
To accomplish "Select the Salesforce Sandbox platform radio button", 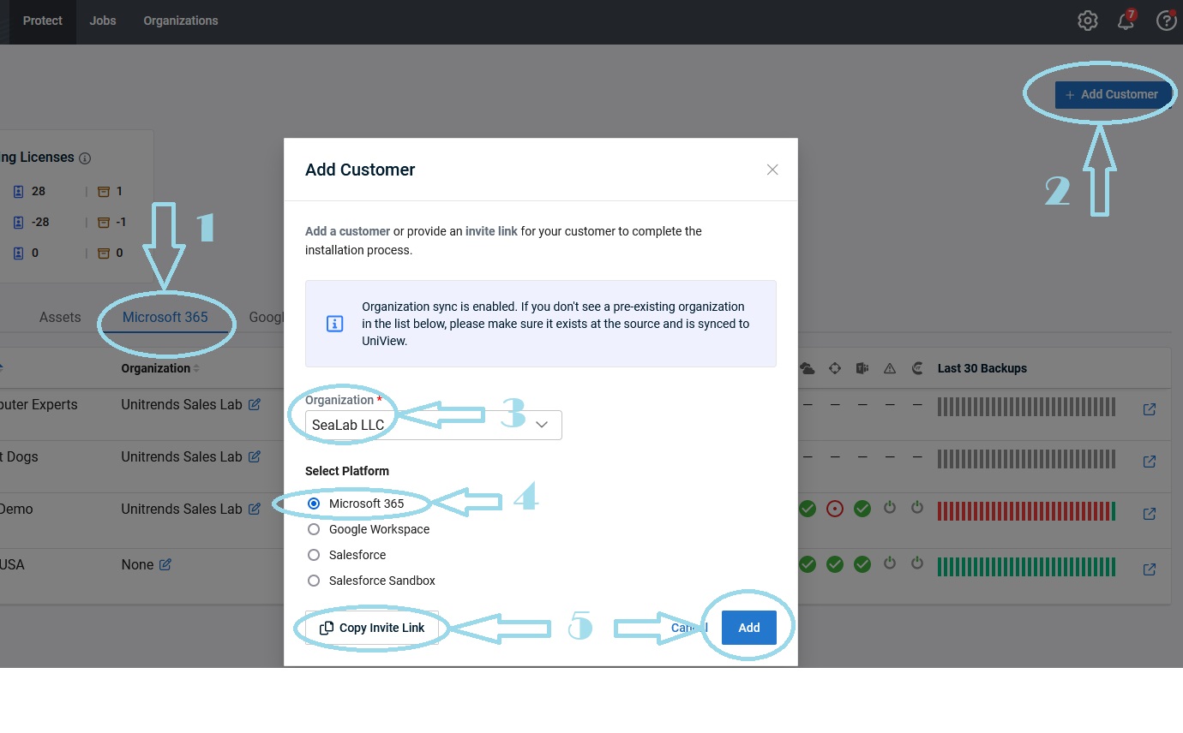I will tap(314, 581).
